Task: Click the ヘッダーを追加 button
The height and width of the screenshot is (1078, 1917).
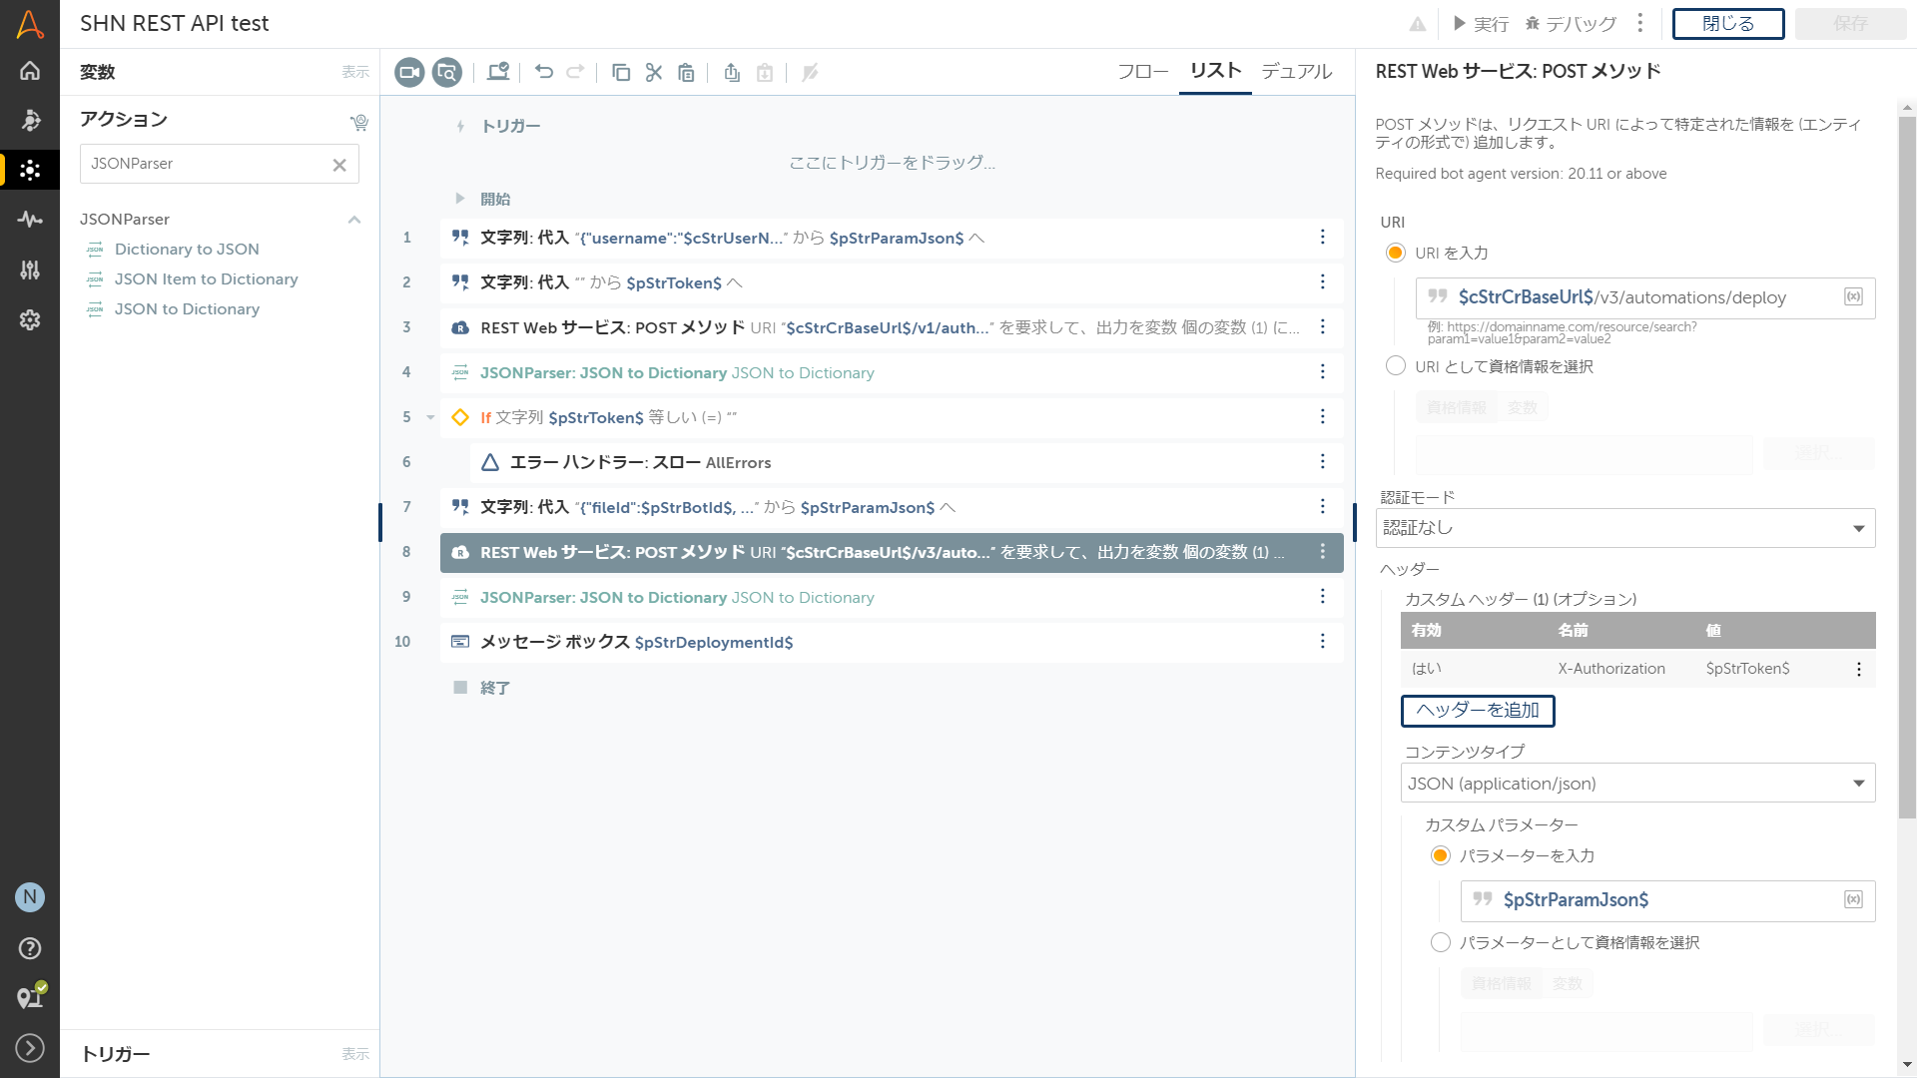Action: tap(1478, 711)
